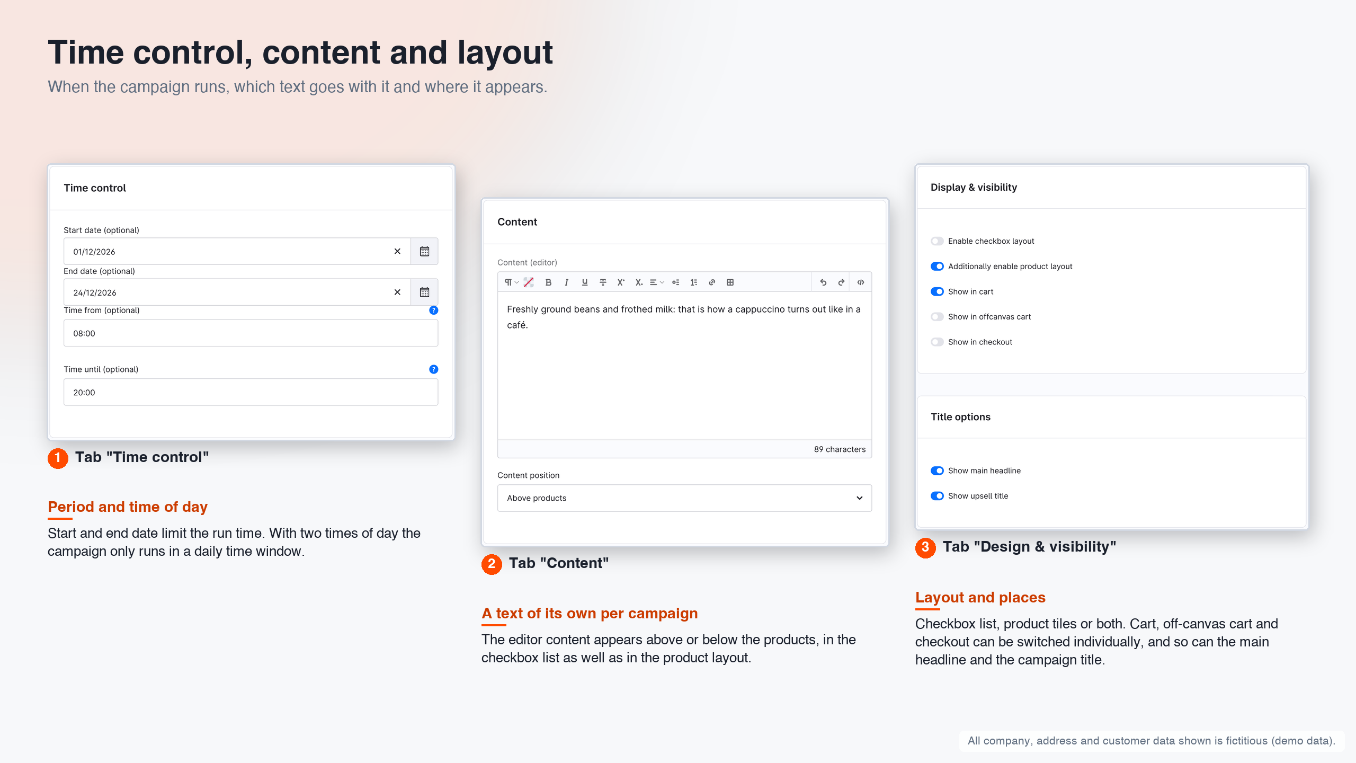The height and width of the screenshot is (763, 1356).
Task: Enable the Show in checkout toggle
Action: pos(937,342)
